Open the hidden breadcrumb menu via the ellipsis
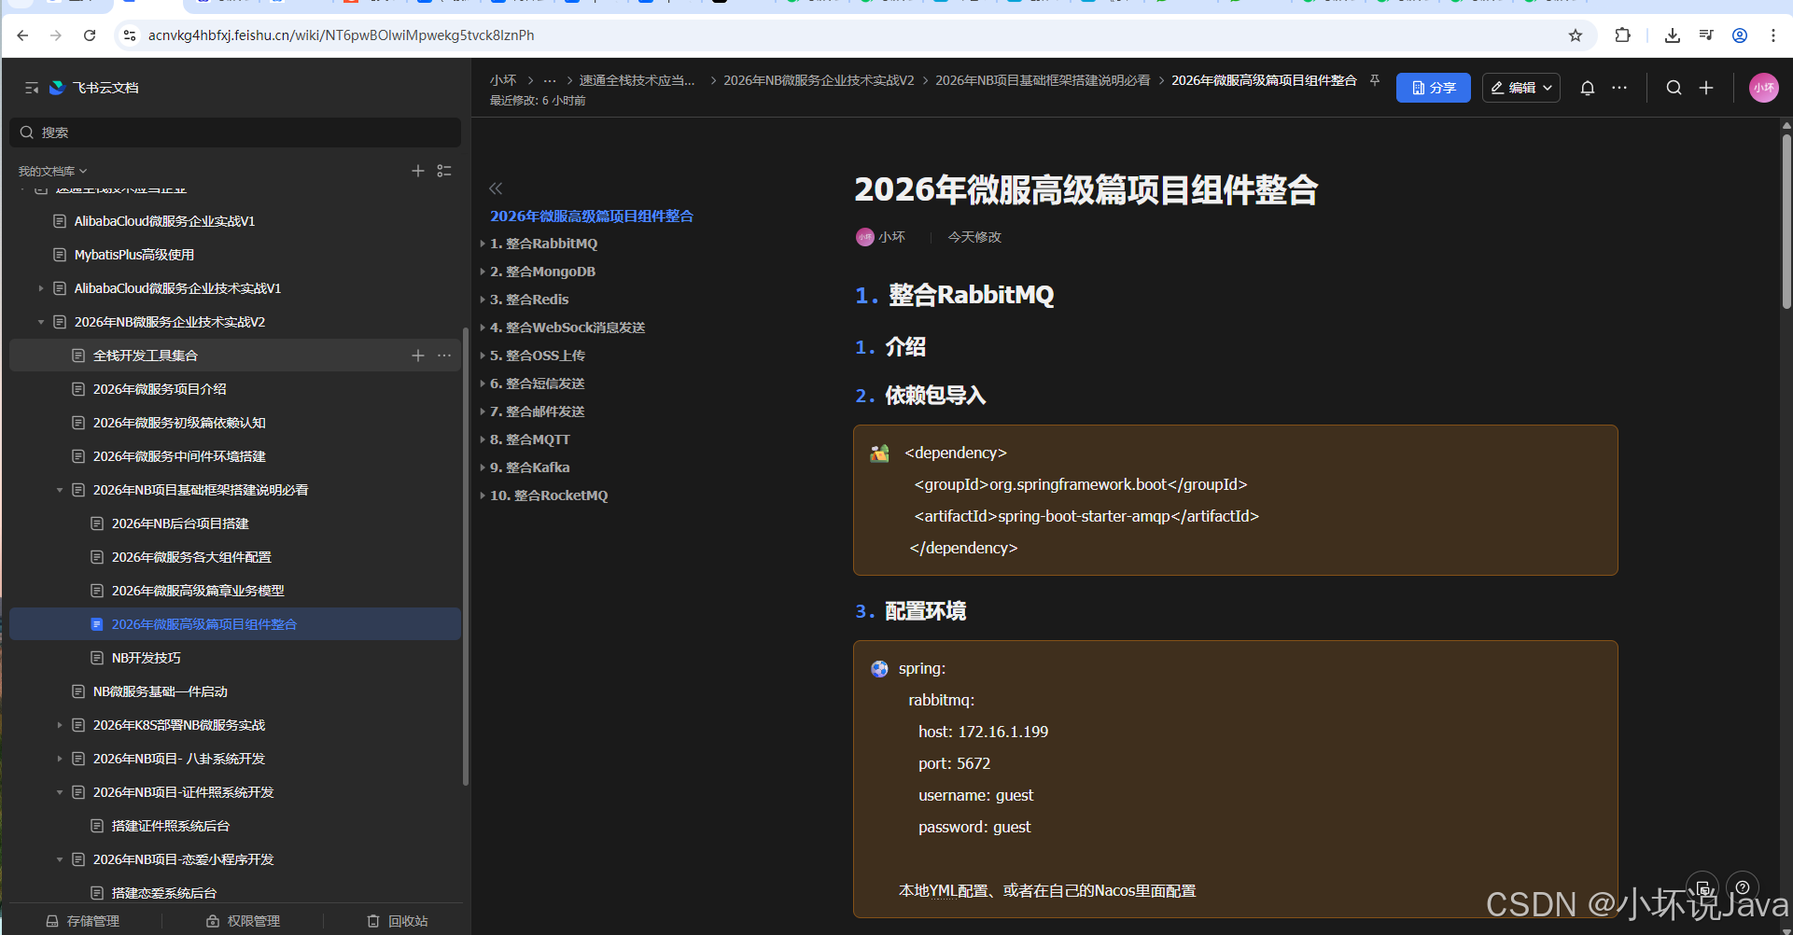The width and height of the screenshot is (1793, 935). click(x=549, y=80)
